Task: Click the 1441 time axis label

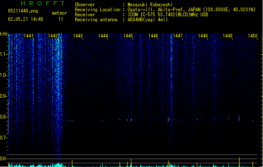Action: (28, 36)
